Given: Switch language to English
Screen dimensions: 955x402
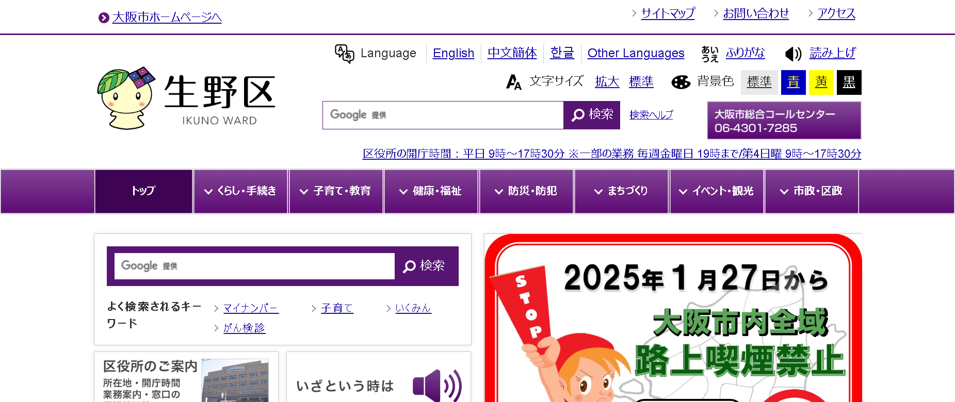Looking at the screenshot, I should point(454,53).
